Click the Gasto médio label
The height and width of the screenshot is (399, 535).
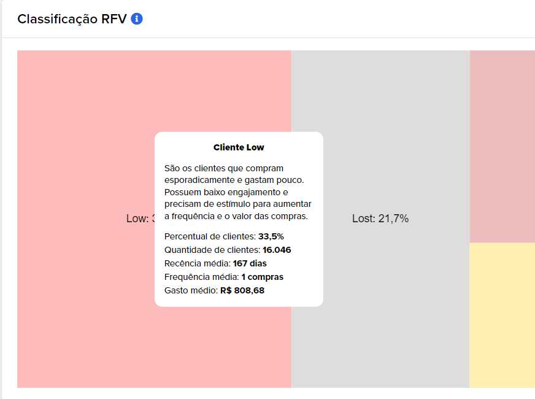pos(191,290)
